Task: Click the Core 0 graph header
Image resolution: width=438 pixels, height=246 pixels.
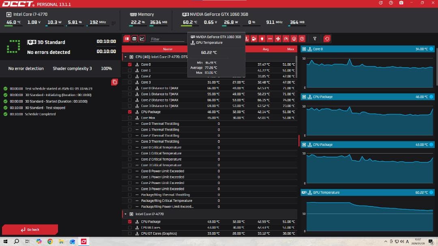Action: tap(367, 49)
